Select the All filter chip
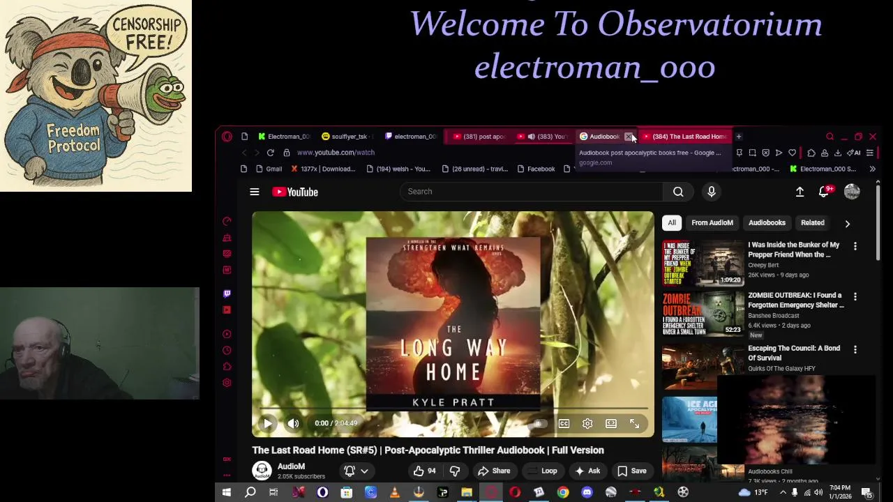This screenshot has height=502, width=893. pyautogui.click(x=672, y=222)
